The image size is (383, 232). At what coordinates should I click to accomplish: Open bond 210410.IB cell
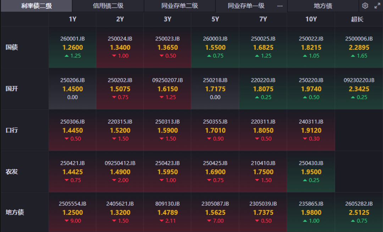263,172
